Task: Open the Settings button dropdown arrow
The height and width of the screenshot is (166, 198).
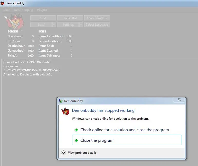Action: coord(81,24)
